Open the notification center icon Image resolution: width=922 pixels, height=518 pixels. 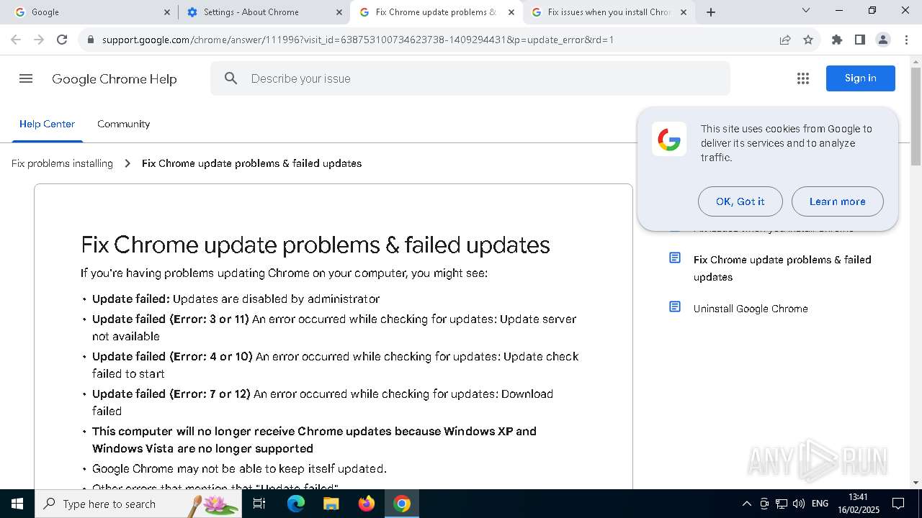(898, 504)
